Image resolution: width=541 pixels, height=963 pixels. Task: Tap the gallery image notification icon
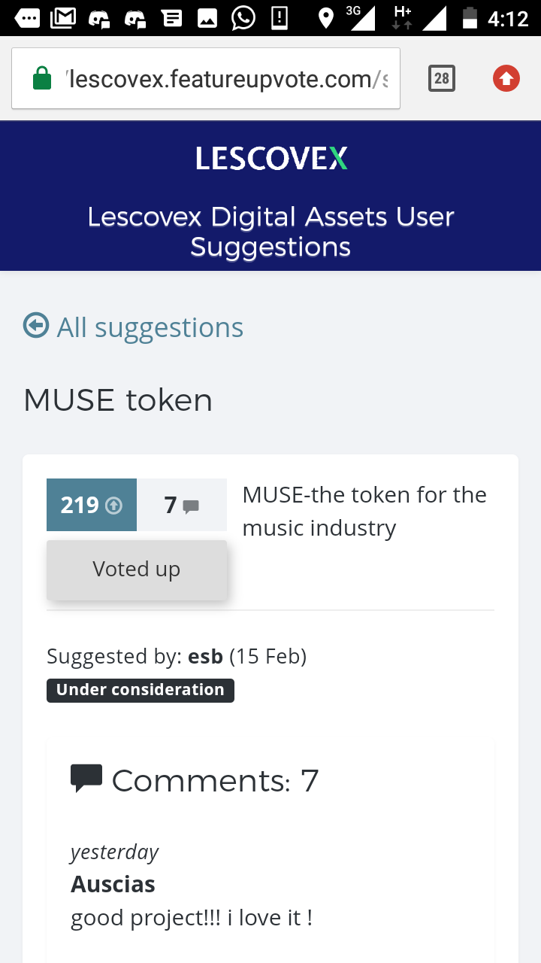point(207,18)
